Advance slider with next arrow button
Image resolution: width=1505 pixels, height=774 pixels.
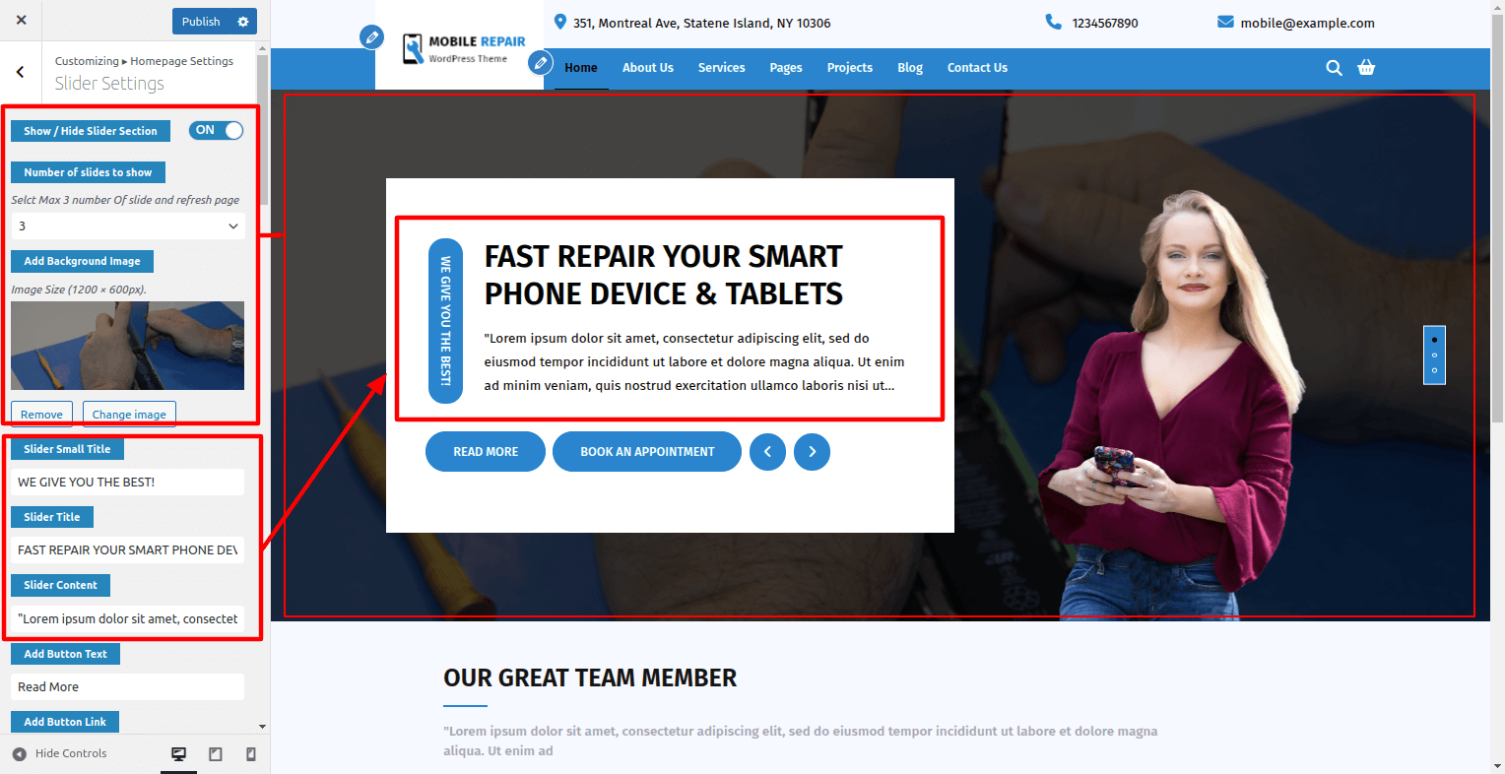pos(812,452)
